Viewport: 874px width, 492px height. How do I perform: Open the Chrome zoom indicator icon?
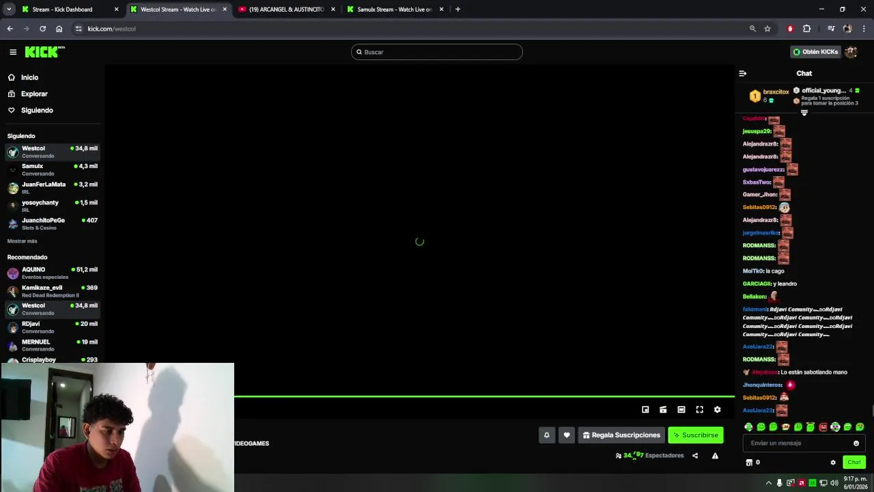pos(752,29)
